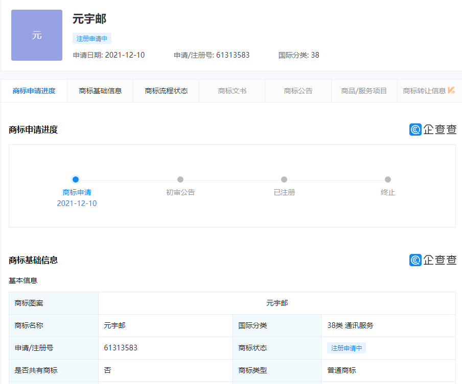Open the 商标文书 tab
Image resolution: width=462 pixels, height=384 pixels.
(x=232, y=91)
